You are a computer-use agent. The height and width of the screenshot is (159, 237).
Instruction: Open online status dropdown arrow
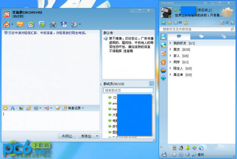point(179,10)
